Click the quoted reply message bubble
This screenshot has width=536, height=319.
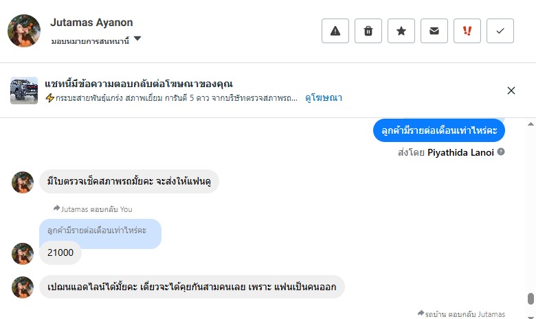[x=100, y=231]
